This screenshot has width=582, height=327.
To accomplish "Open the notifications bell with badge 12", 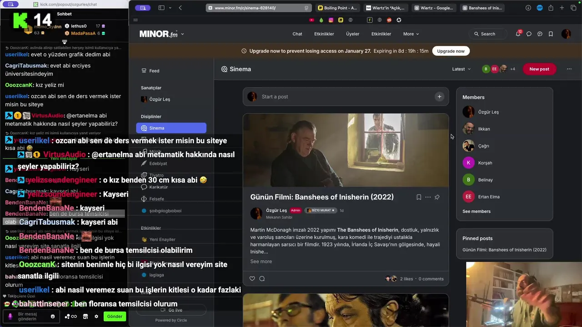I will 518,34.
